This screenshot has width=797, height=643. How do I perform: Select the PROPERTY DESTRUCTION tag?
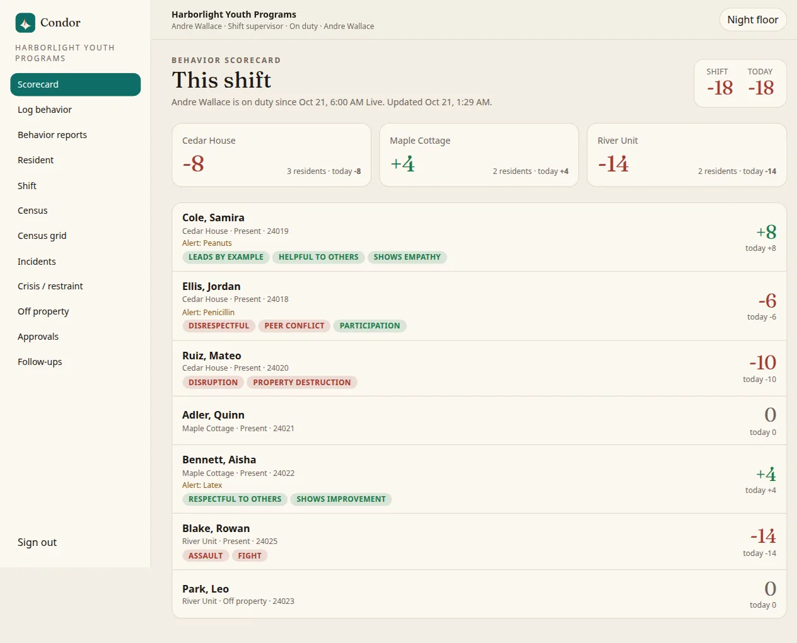click(x=302, y=383)
